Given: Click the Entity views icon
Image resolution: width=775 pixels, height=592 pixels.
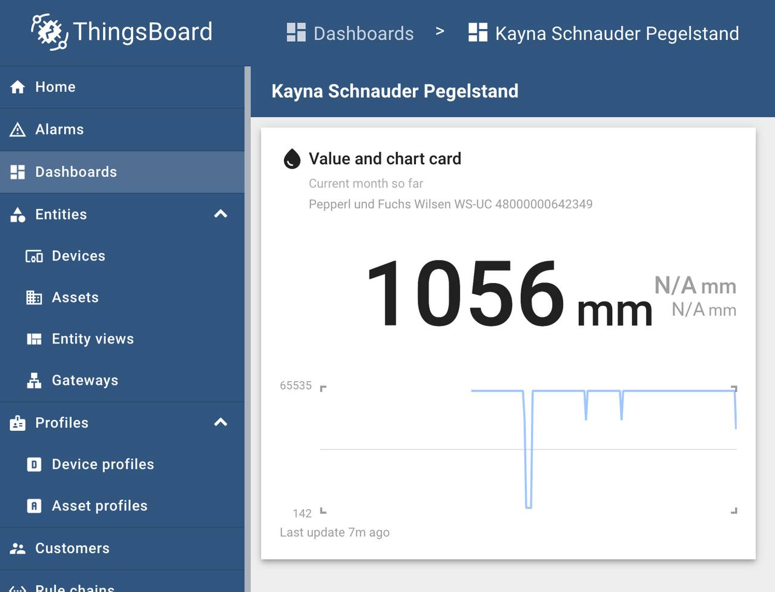Looking at the screenshot, I should click(x=34, y=339).
